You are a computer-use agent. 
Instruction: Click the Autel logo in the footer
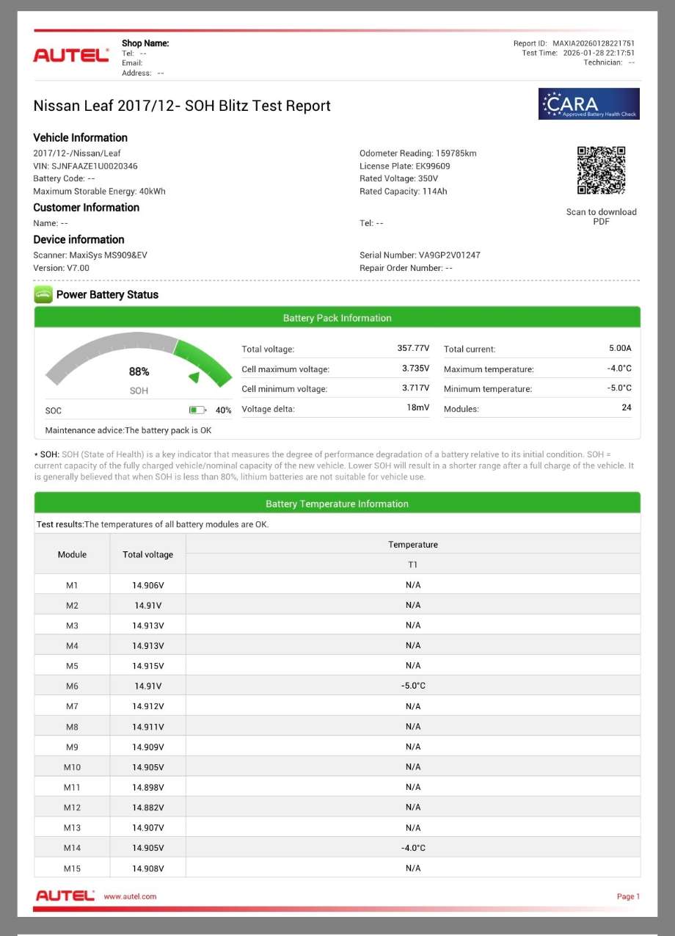click(x=65, y=896)
